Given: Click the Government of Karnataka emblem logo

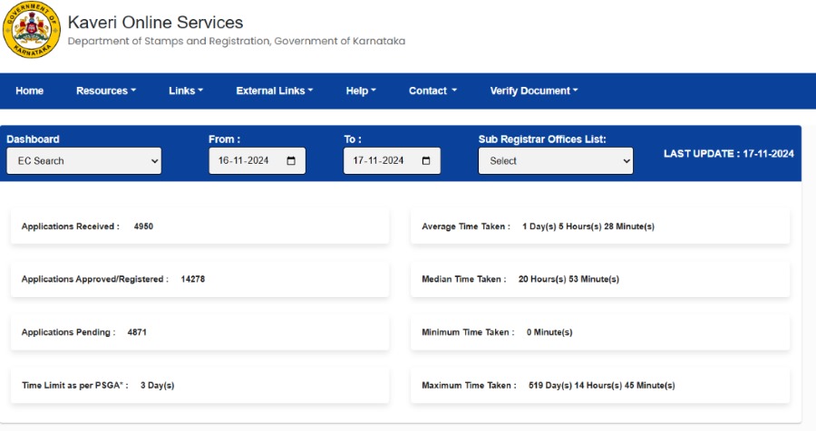Looking at the screenshot, I should click(x=32, y=30).
